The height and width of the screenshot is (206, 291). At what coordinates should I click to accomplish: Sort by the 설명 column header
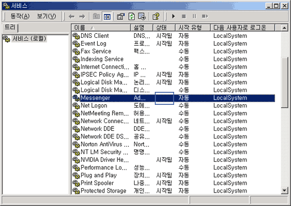(142, 28)
